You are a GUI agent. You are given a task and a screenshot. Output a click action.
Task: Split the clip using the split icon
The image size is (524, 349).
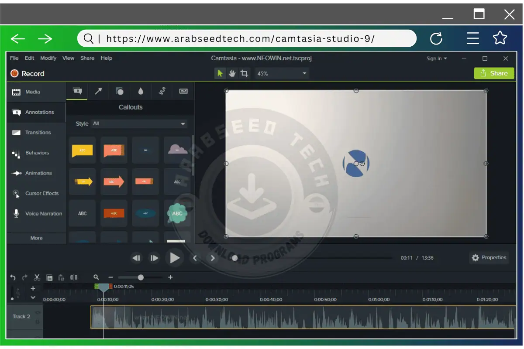click(x=74, y=277)
